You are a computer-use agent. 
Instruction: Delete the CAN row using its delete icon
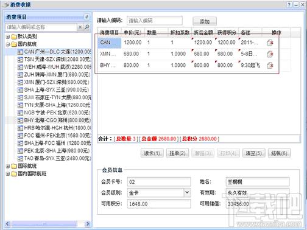point(270,43)
